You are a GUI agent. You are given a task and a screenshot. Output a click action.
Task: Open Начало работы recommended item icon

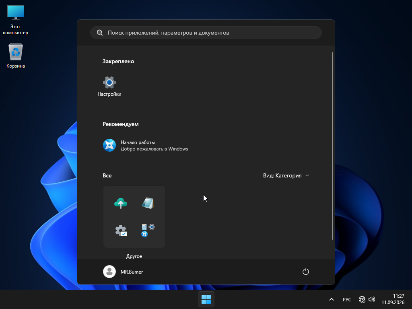(109, 145)
